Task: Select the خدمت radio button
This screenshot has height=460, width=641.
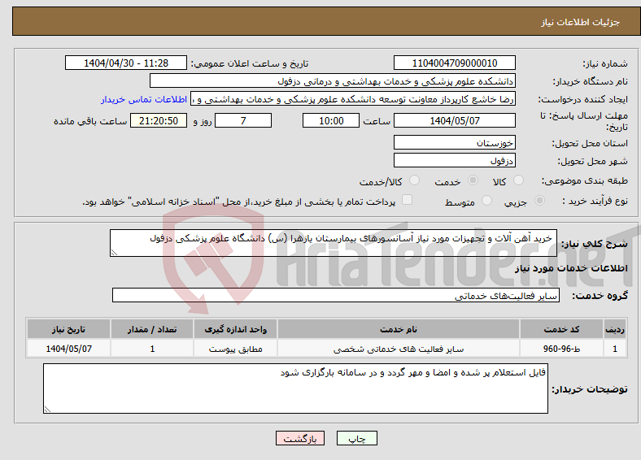Action: [x=473, y=180]
